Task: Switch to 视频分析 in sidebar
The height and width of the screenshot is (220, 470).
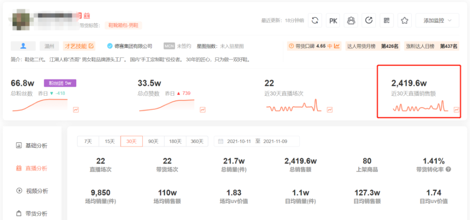Action: coord(31,191)
